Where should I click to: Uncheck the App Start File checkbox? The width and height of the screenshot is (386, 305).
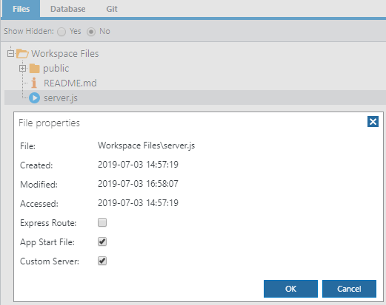(102, 241)
